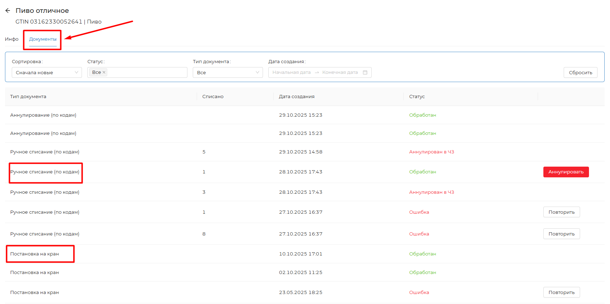This screenshot has height=304, width=610.
Task: Expand the Тип документа dropdown
Action: tap(227, 72)
